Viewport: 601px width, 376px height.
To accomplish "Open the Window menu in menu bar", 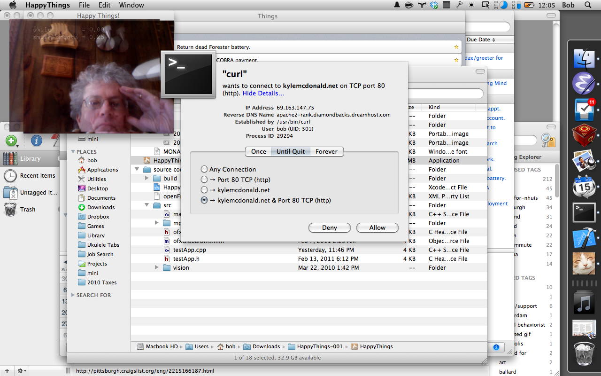I will pos(131,5).
